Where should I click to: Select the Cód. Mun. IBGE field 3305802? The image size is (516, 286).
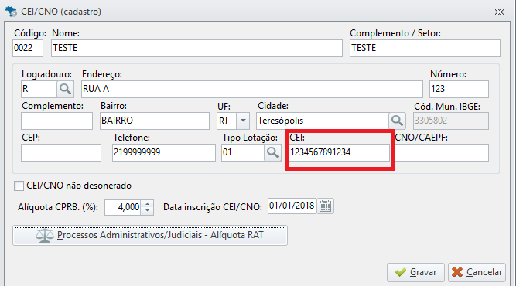[451, 121]
